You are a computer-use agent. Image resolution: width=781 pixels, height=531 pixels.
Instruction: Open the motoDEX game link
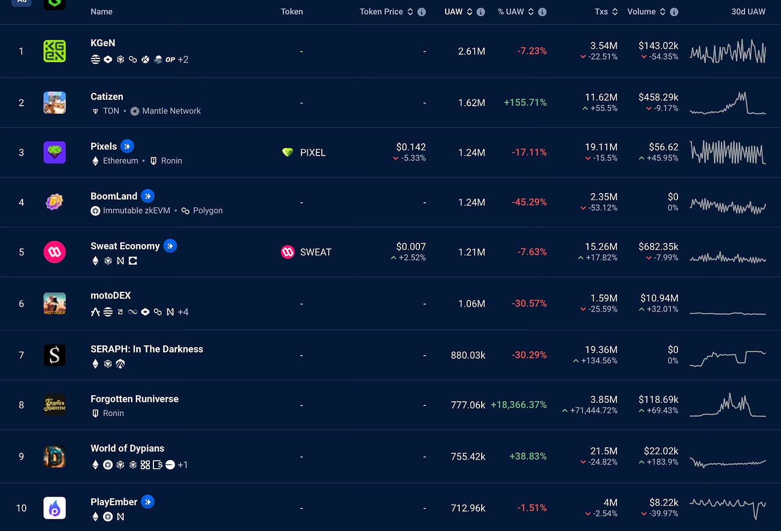click(x=110, y=296)
